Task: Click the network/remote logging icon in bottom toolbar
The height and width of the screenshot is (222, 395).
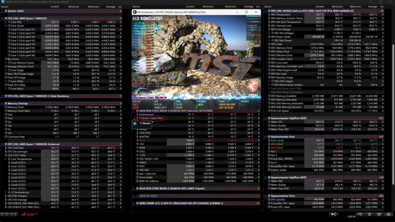Action: [334, 214]
